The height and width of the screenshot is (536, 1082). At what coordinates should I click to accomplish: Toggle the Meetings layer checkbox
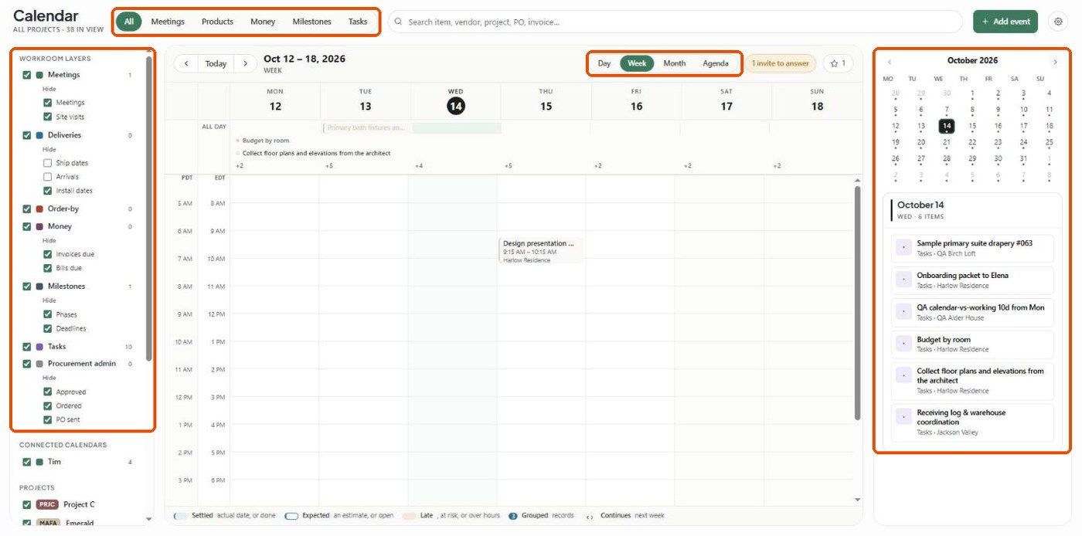(x=27, y=75)
